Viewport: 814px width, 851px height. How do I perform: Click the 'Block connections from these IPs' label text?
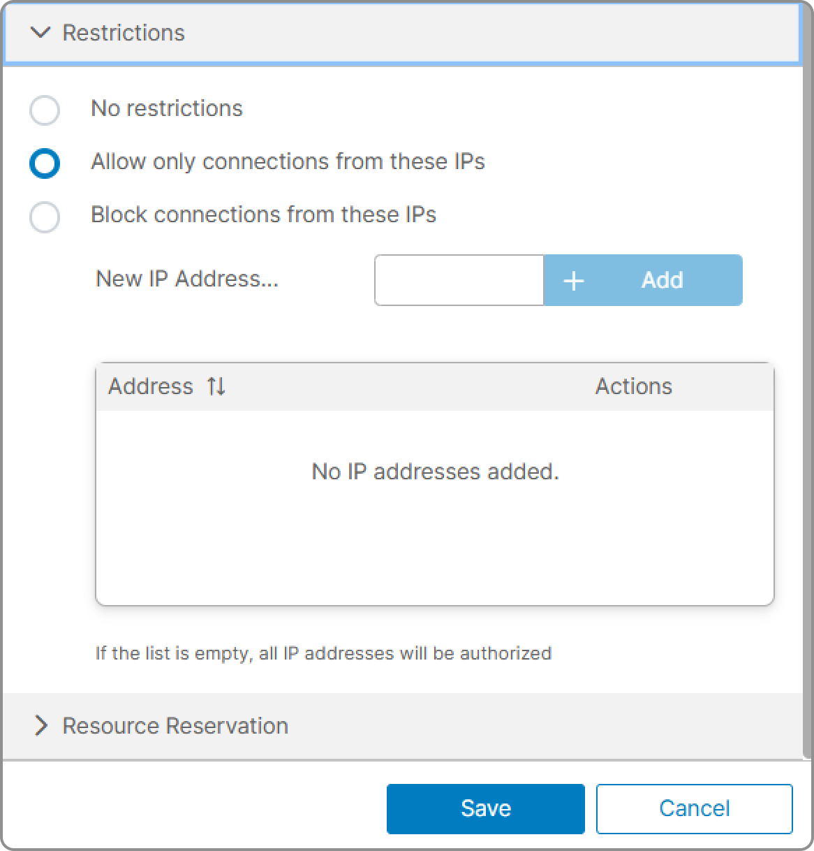264,214
